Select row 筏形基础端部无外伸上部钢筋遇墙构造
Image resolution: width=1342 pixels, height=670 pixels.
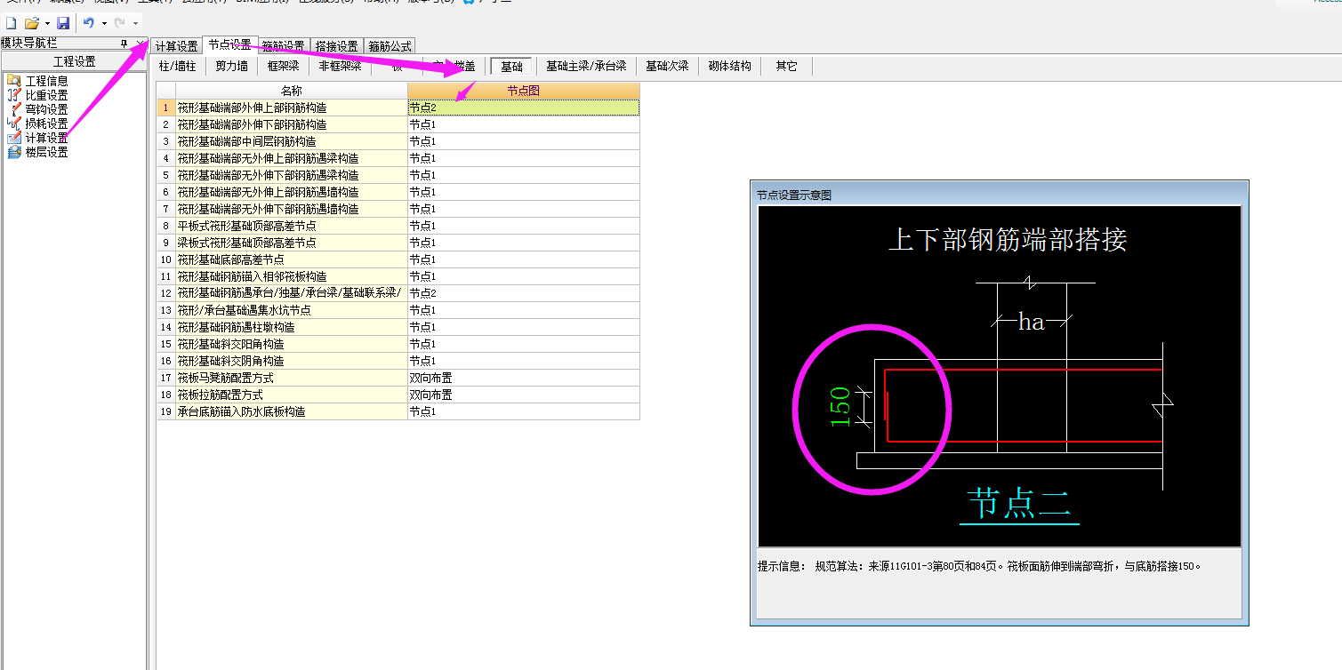click(292, 192)
